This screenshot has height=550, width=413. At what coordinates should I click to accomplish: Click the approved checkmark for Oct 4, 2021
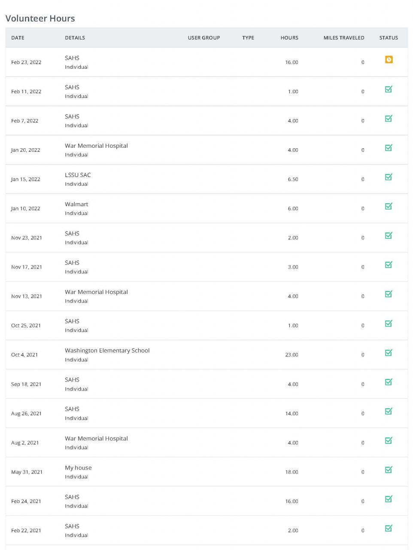389,353
